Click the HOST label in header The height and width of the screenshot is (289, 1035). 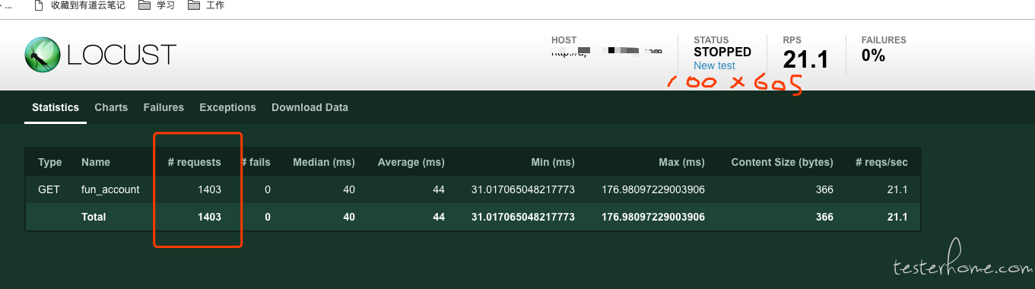point(564,40)
